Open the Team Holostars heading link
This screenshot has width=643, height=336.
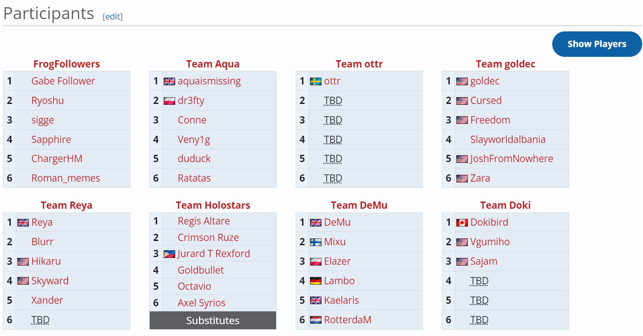[213, 205]
